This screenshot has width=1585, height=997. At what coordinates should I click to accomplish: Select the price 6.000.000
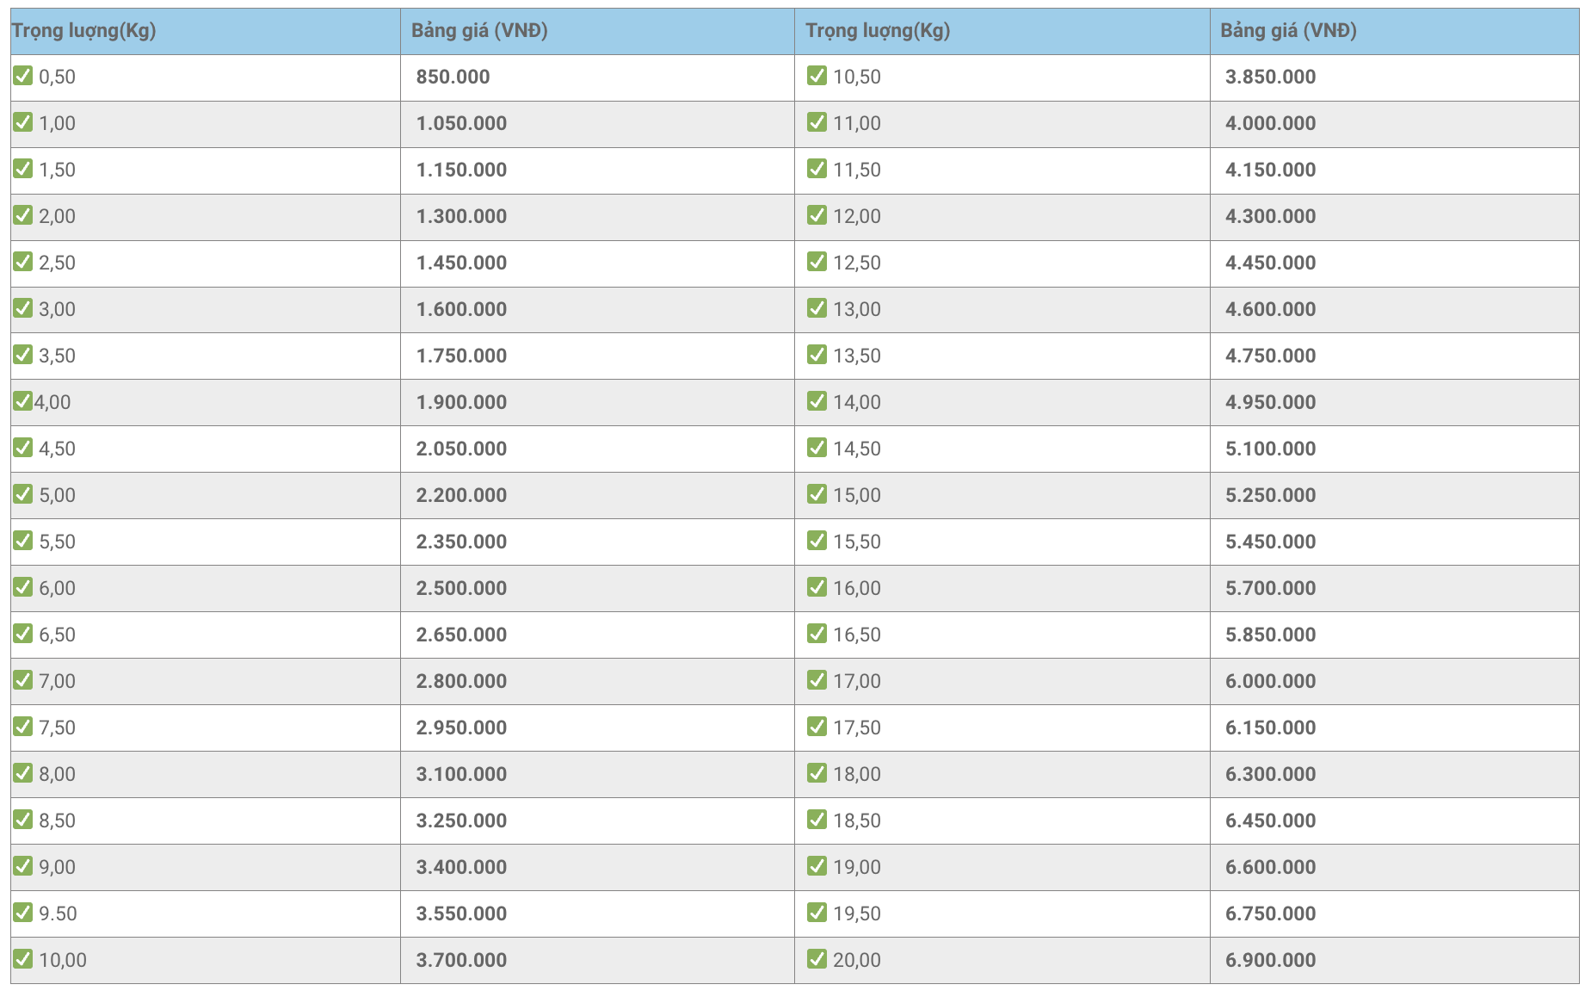[1270, 681]
